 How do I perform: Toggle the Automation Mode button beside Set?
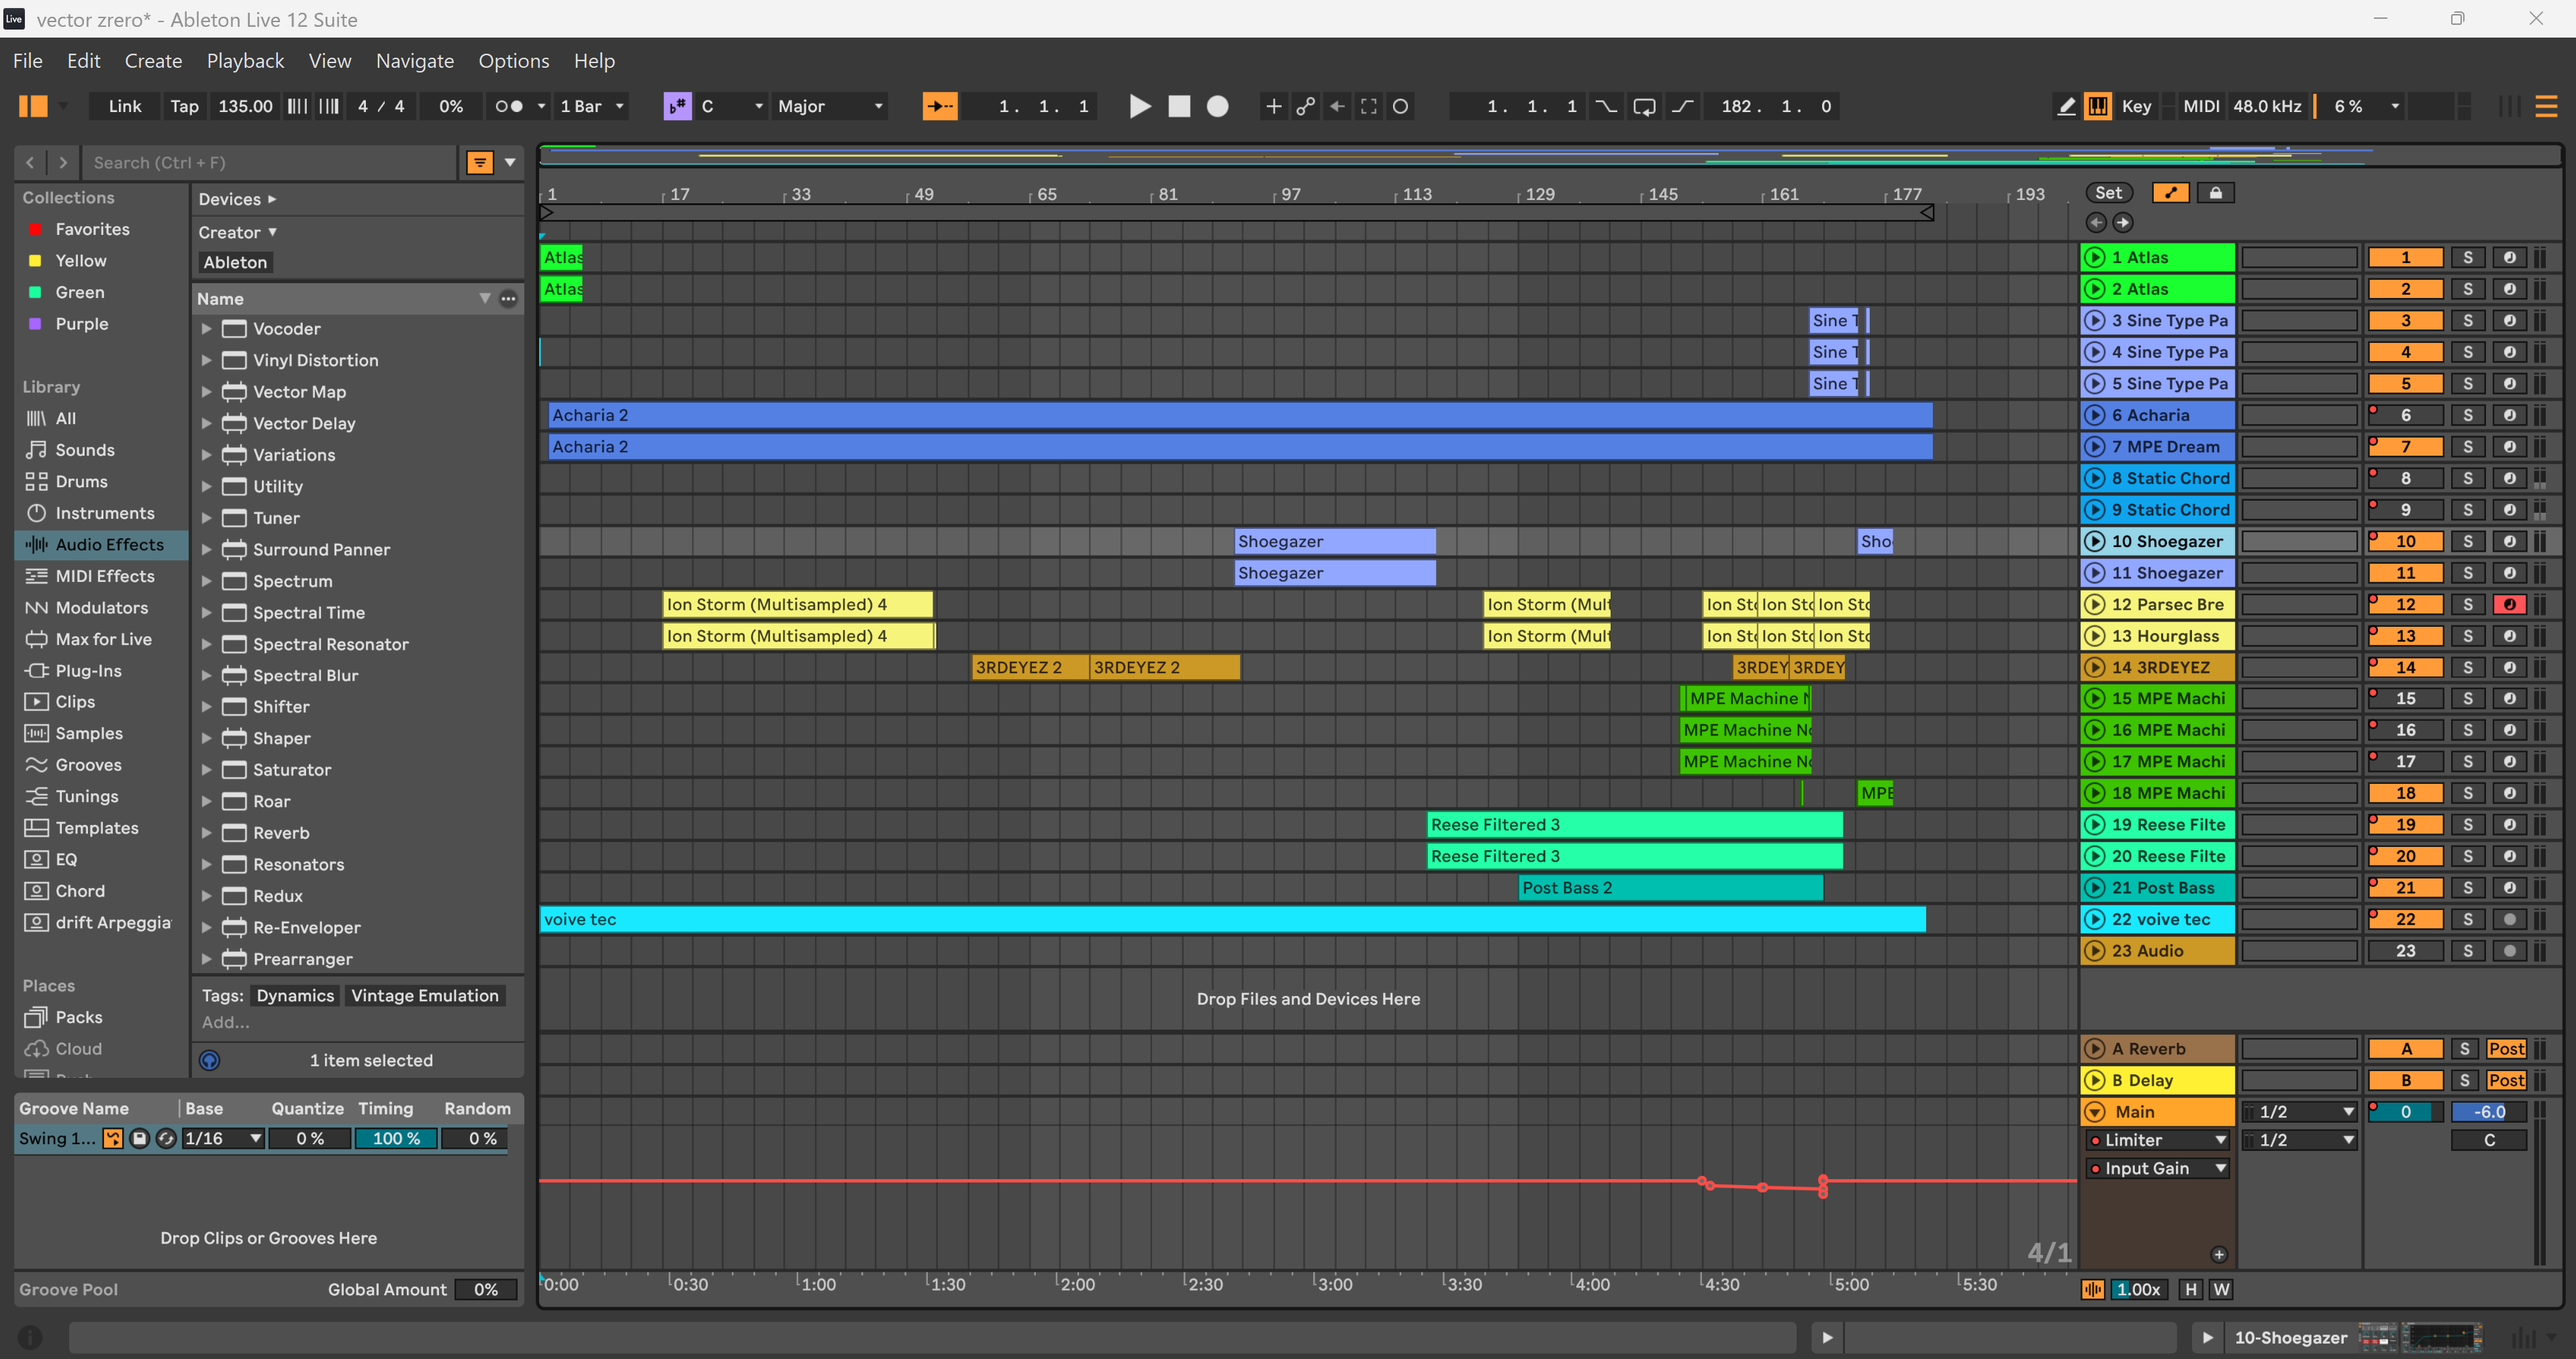(2170, 193)
